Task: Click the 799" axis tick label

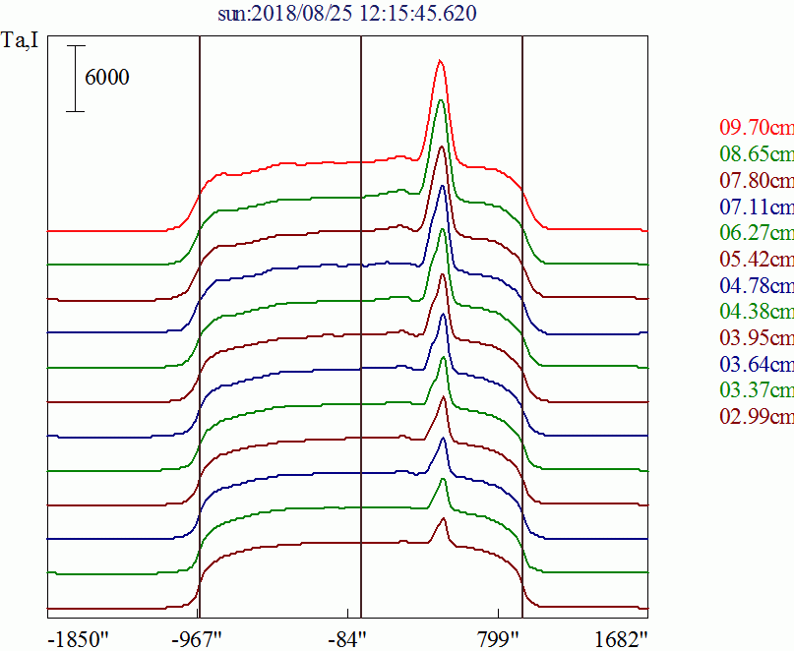Action: coord(498,640)
